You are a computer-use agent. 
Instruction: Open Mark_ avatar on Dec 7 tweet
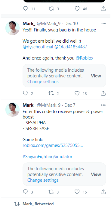(x=12, y=109)
